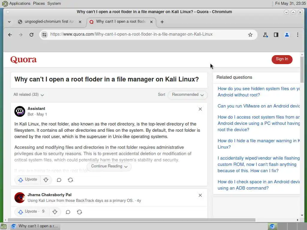Open the Places menu
307x230 pixels.
39,4
